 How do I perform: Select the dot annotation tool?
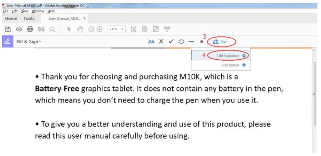[x=201, y=41]
